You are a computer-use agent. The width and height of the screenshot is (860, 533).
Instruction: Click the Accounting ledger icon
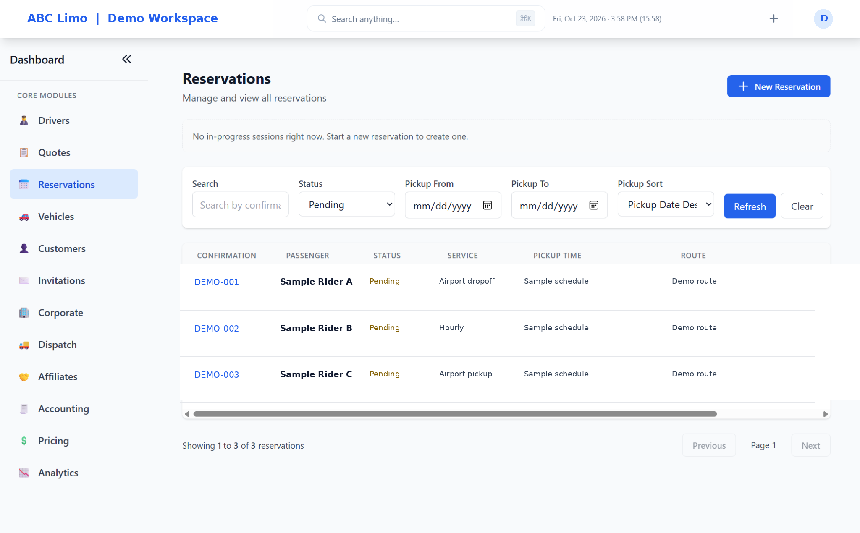[24, 409]
